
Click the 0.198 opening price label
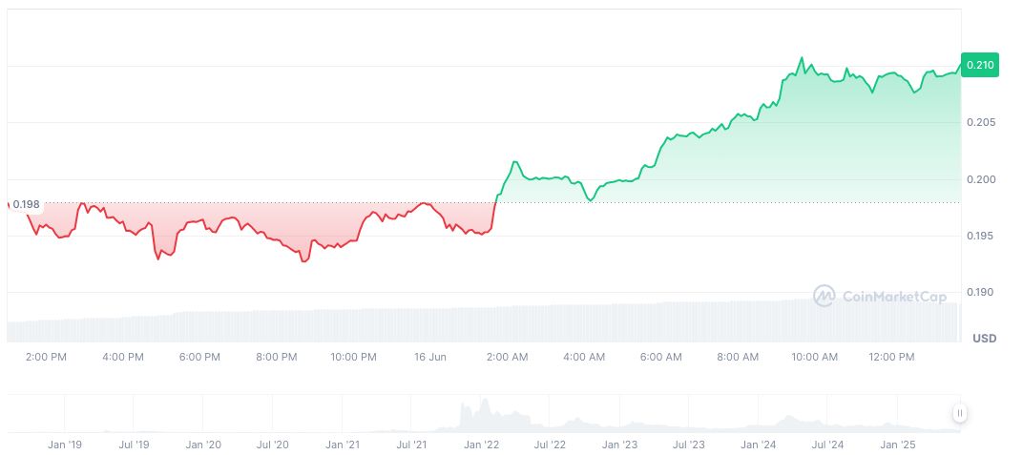(x=27, y=204)
